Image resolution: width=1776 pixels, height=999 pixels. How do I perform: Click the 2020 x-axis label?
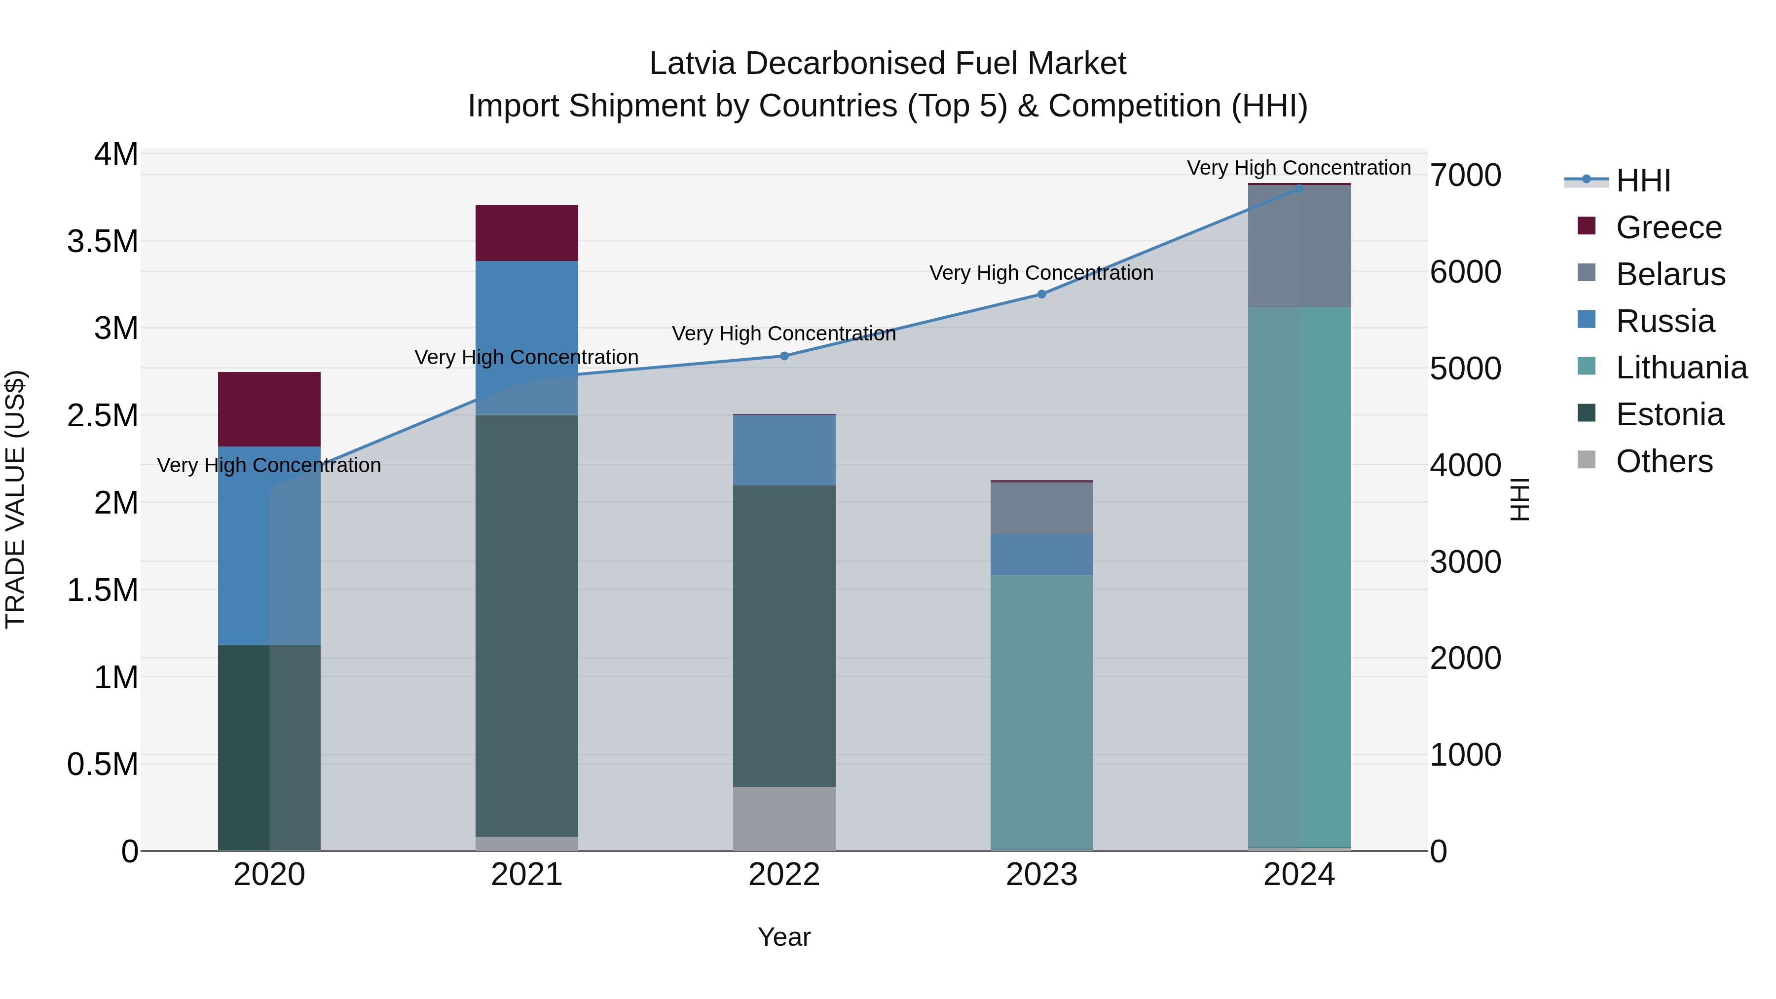tap(269, 875)
